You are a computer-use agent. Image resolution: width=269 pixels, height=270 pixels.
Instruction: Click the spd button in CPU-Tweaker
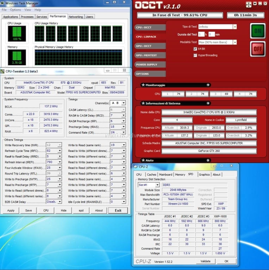81,211
